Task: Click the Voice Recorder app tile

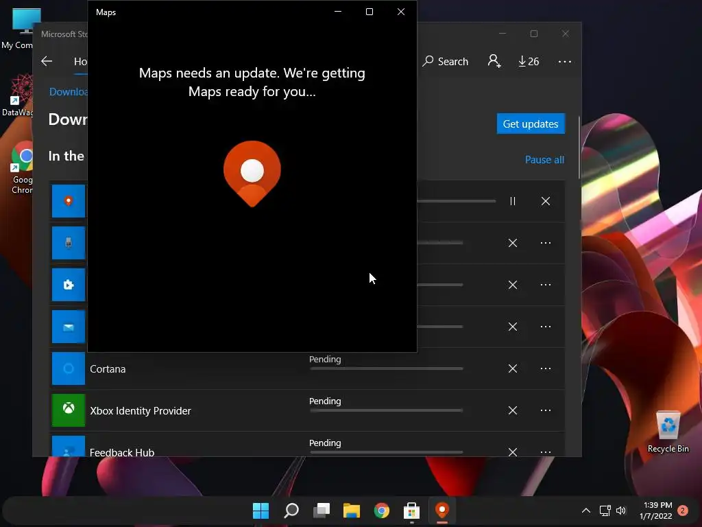Action: pyautogui.click(x=69, y=243)
